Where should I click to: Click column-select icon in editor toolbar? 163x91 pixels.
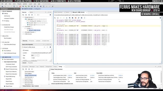[x=81, y=18]
